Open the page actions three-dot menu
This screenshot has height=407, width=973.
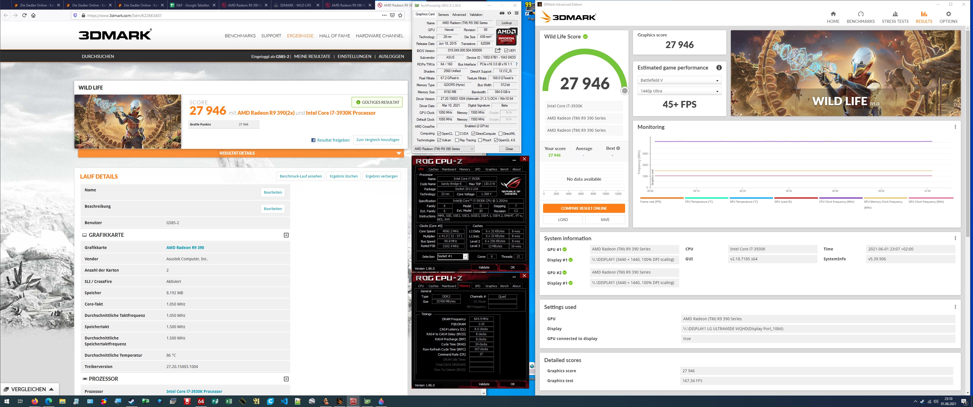(384, 16)
